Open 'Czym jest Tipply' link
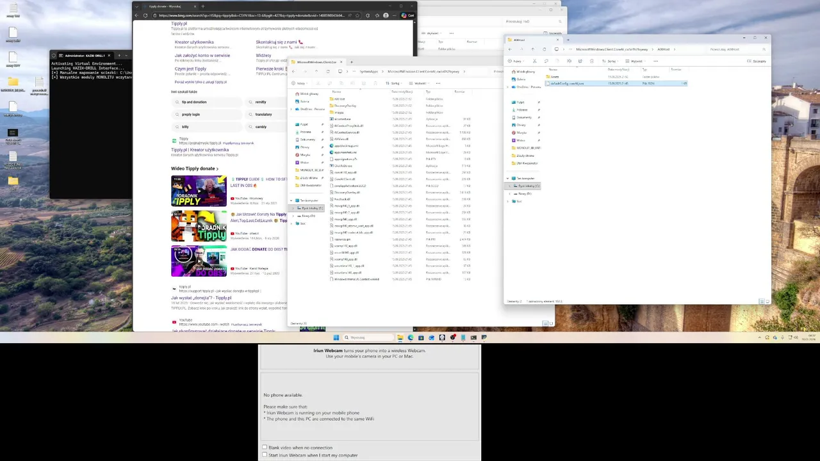The height and width of the screenshot is (461, 820). click(x=190, y=69)
